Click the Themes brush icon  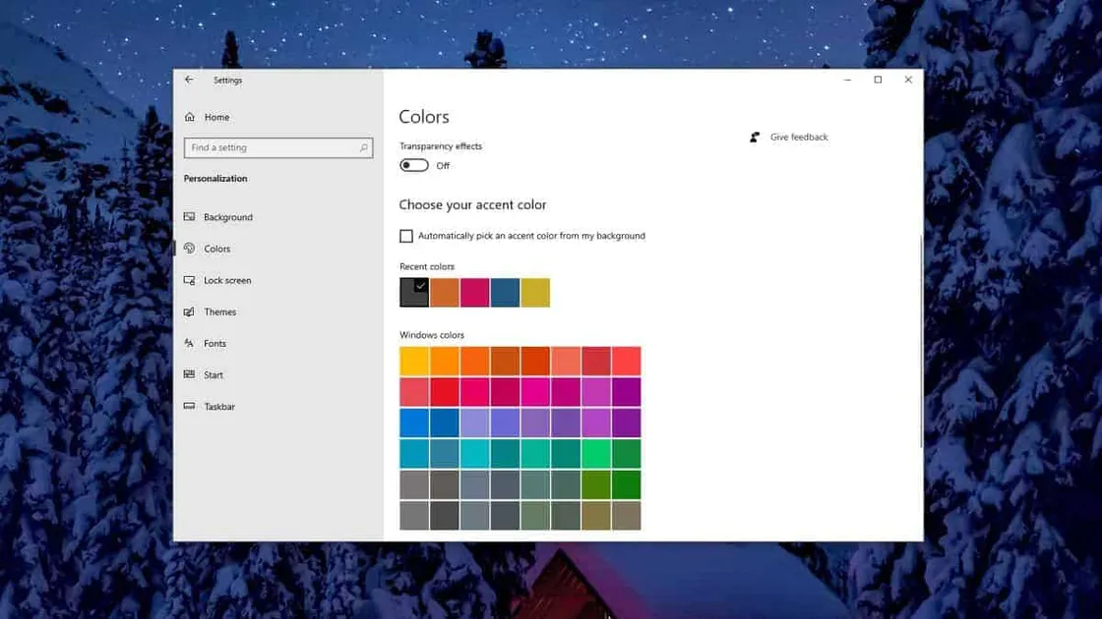pyautogui.click(x=189, y=311)
